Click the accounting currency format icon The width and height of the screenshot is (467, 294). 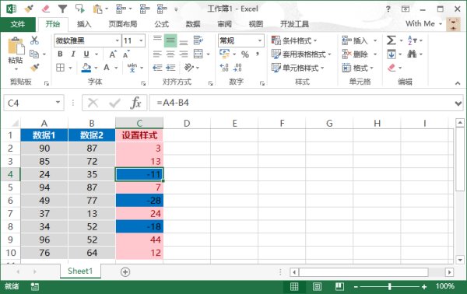tap(224, 54)
